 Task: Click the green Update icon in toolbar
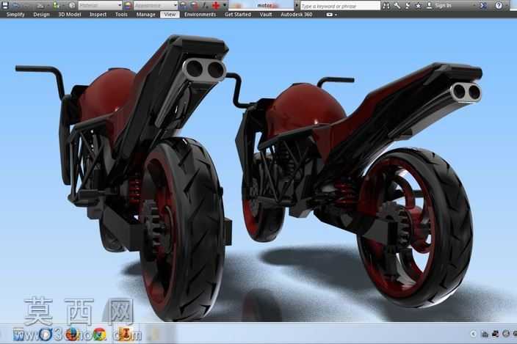pos(57,5)
